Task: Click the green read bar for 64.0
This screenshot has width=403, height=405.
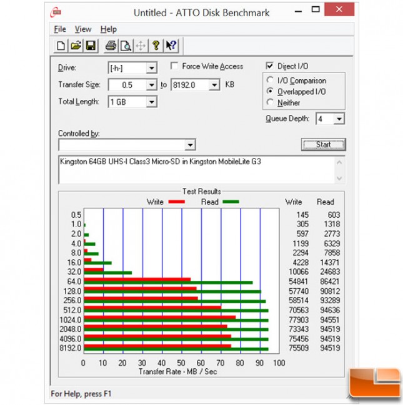Action: pos(169,283)
